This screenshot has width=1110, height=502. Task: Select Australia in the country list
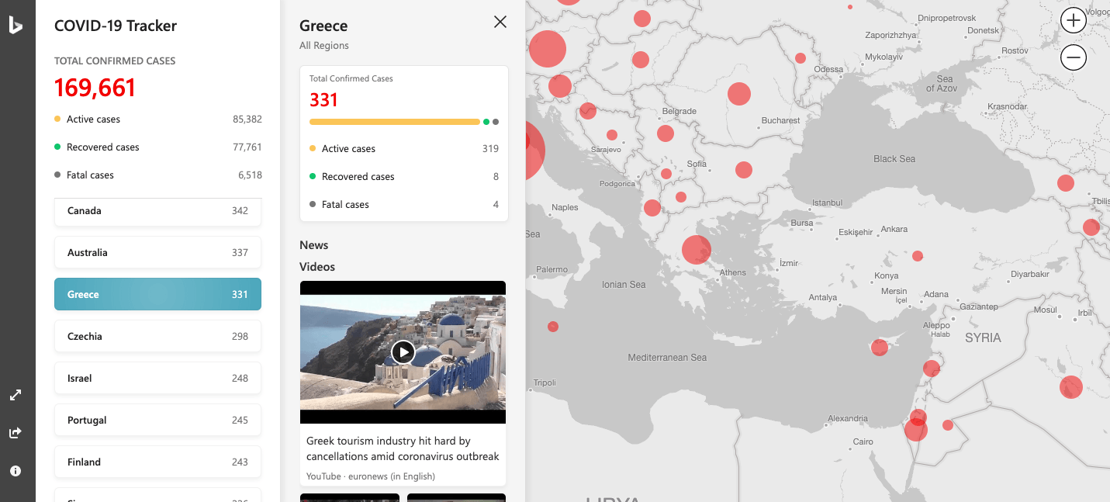[x=157, y=253]
